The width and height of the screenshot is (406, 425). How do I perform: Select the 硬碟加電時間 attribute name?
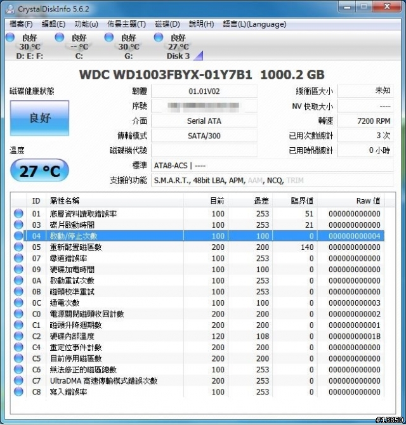point(72,270)
